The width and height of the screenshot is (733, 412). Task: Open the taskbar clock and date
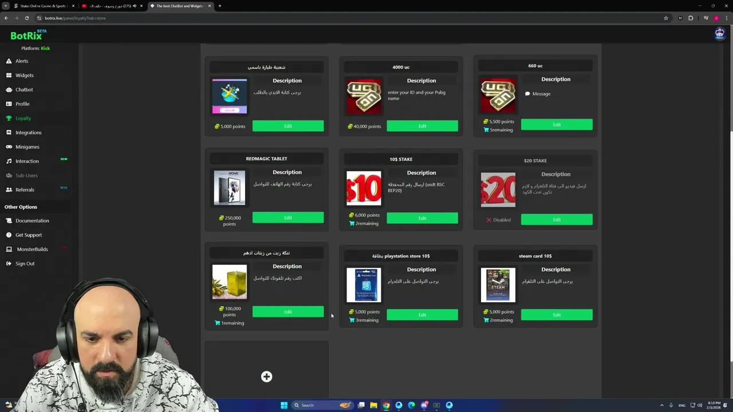point(714,405)
